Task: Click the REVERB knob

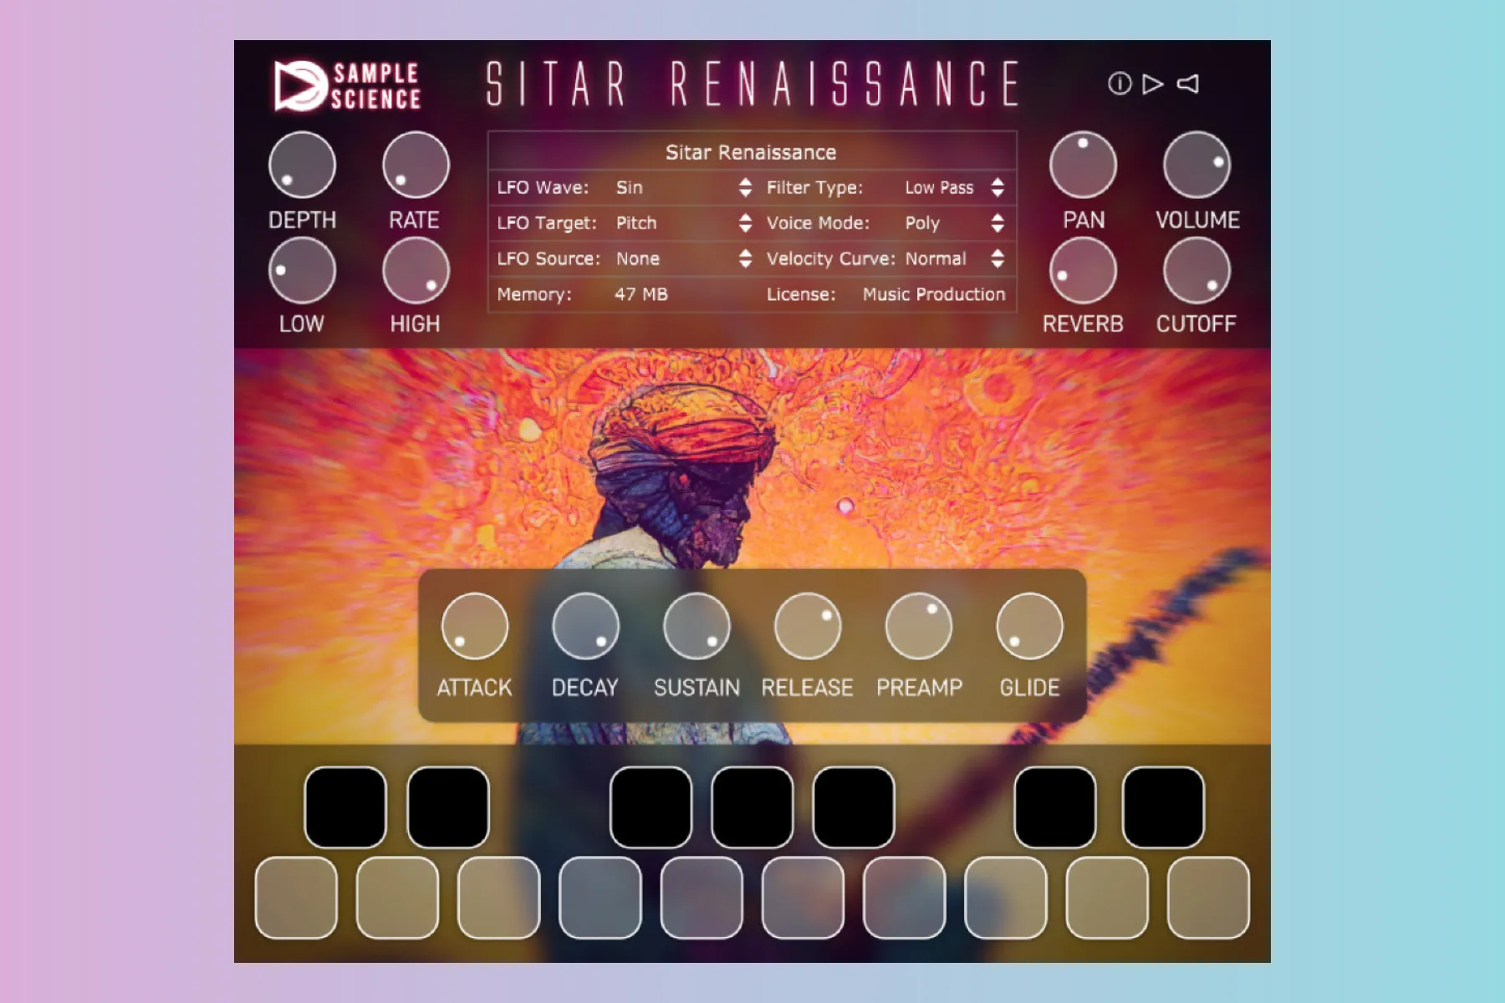Action: tap(1083, 271)
